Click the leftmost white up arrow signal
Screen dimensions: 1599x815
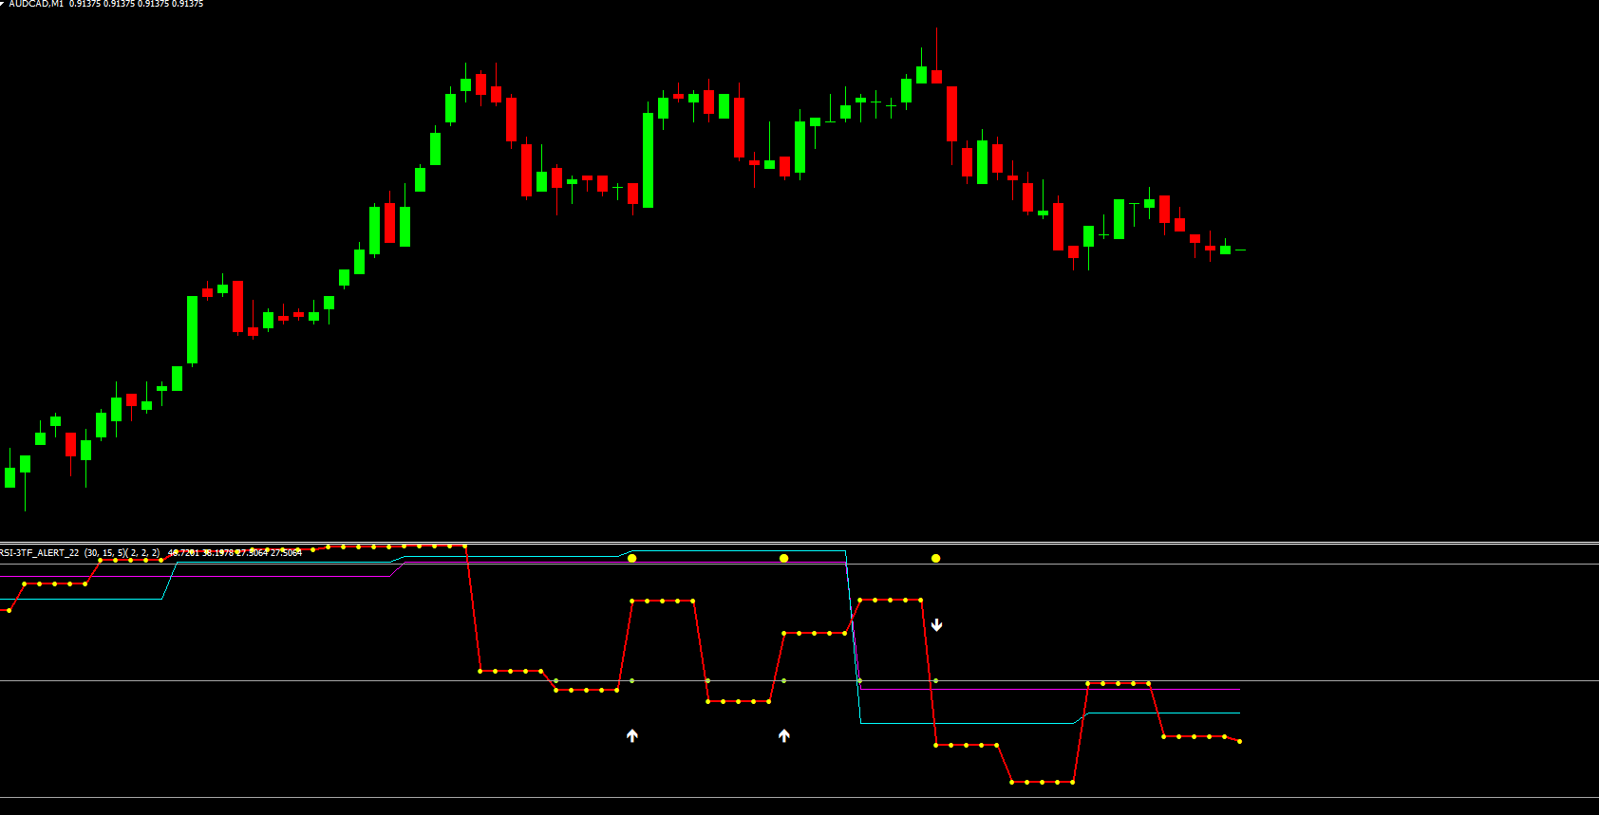pos(632,735)
